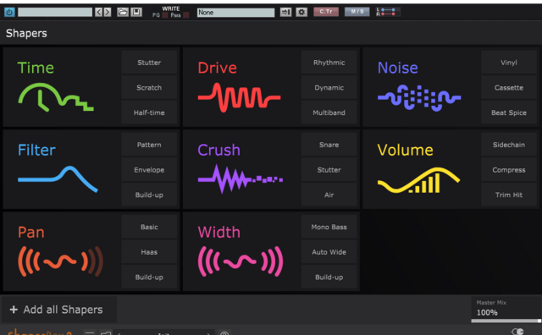Viewport: 542px width, 335px height.
Task: Enable the WRITE PG checkbox
Action: point(165,15)
